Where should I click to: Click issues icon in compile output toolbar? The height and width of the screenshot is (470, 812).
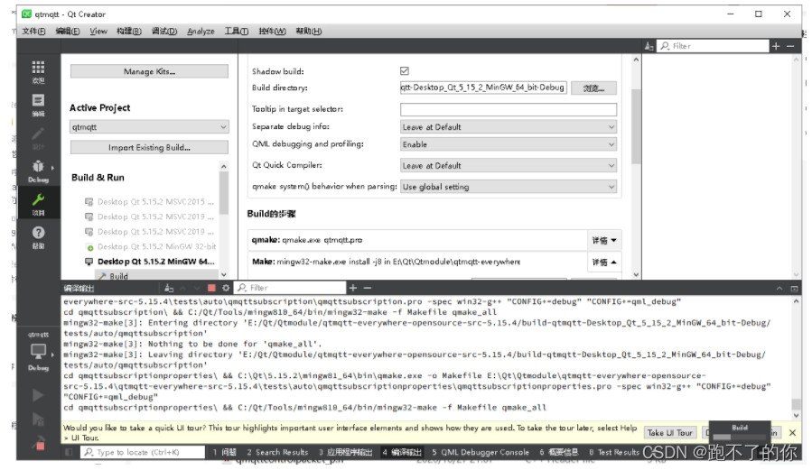pyautogui.click(x=169, y=288)
